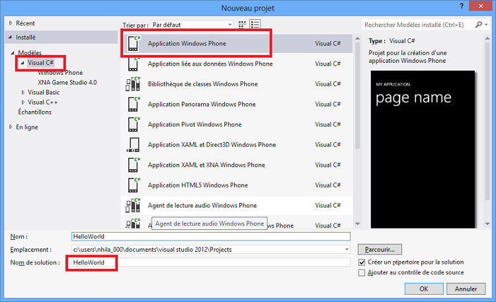496x302 pixels.
Task: Switch to small icons grid view
Action: (x=242, y=24)
